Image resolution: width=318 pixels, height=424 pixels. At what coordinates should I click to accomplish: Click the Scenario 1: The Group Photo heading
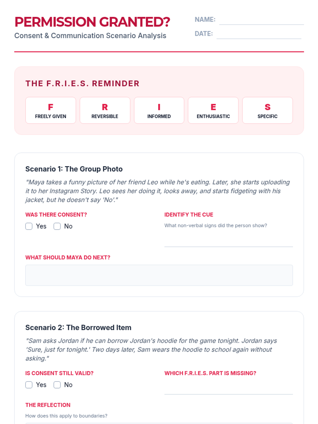pyautogui.click(x=74, y=169)
